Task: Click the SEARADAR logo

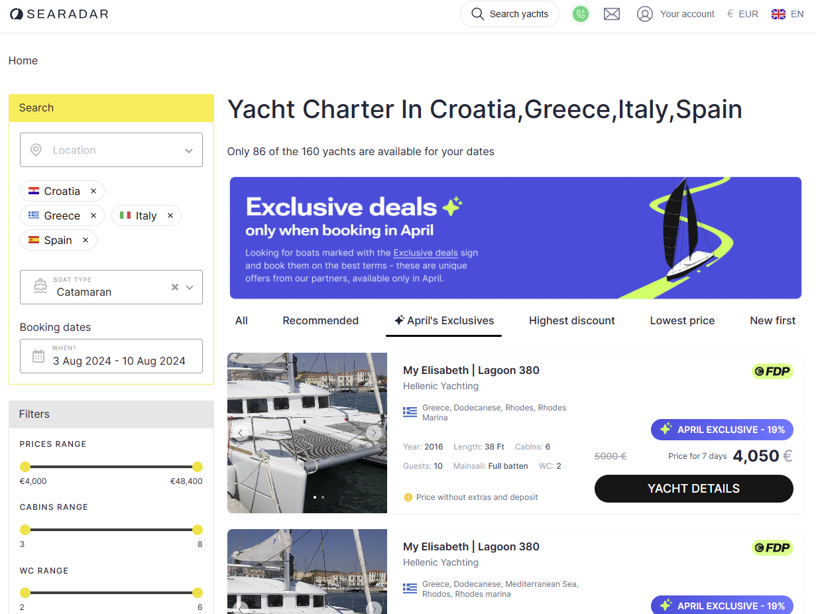Action: [59, 14]
